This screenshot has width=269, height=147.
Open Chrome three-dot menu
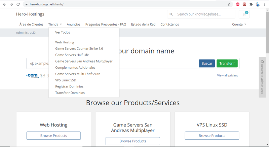click(x=265, y=4)
